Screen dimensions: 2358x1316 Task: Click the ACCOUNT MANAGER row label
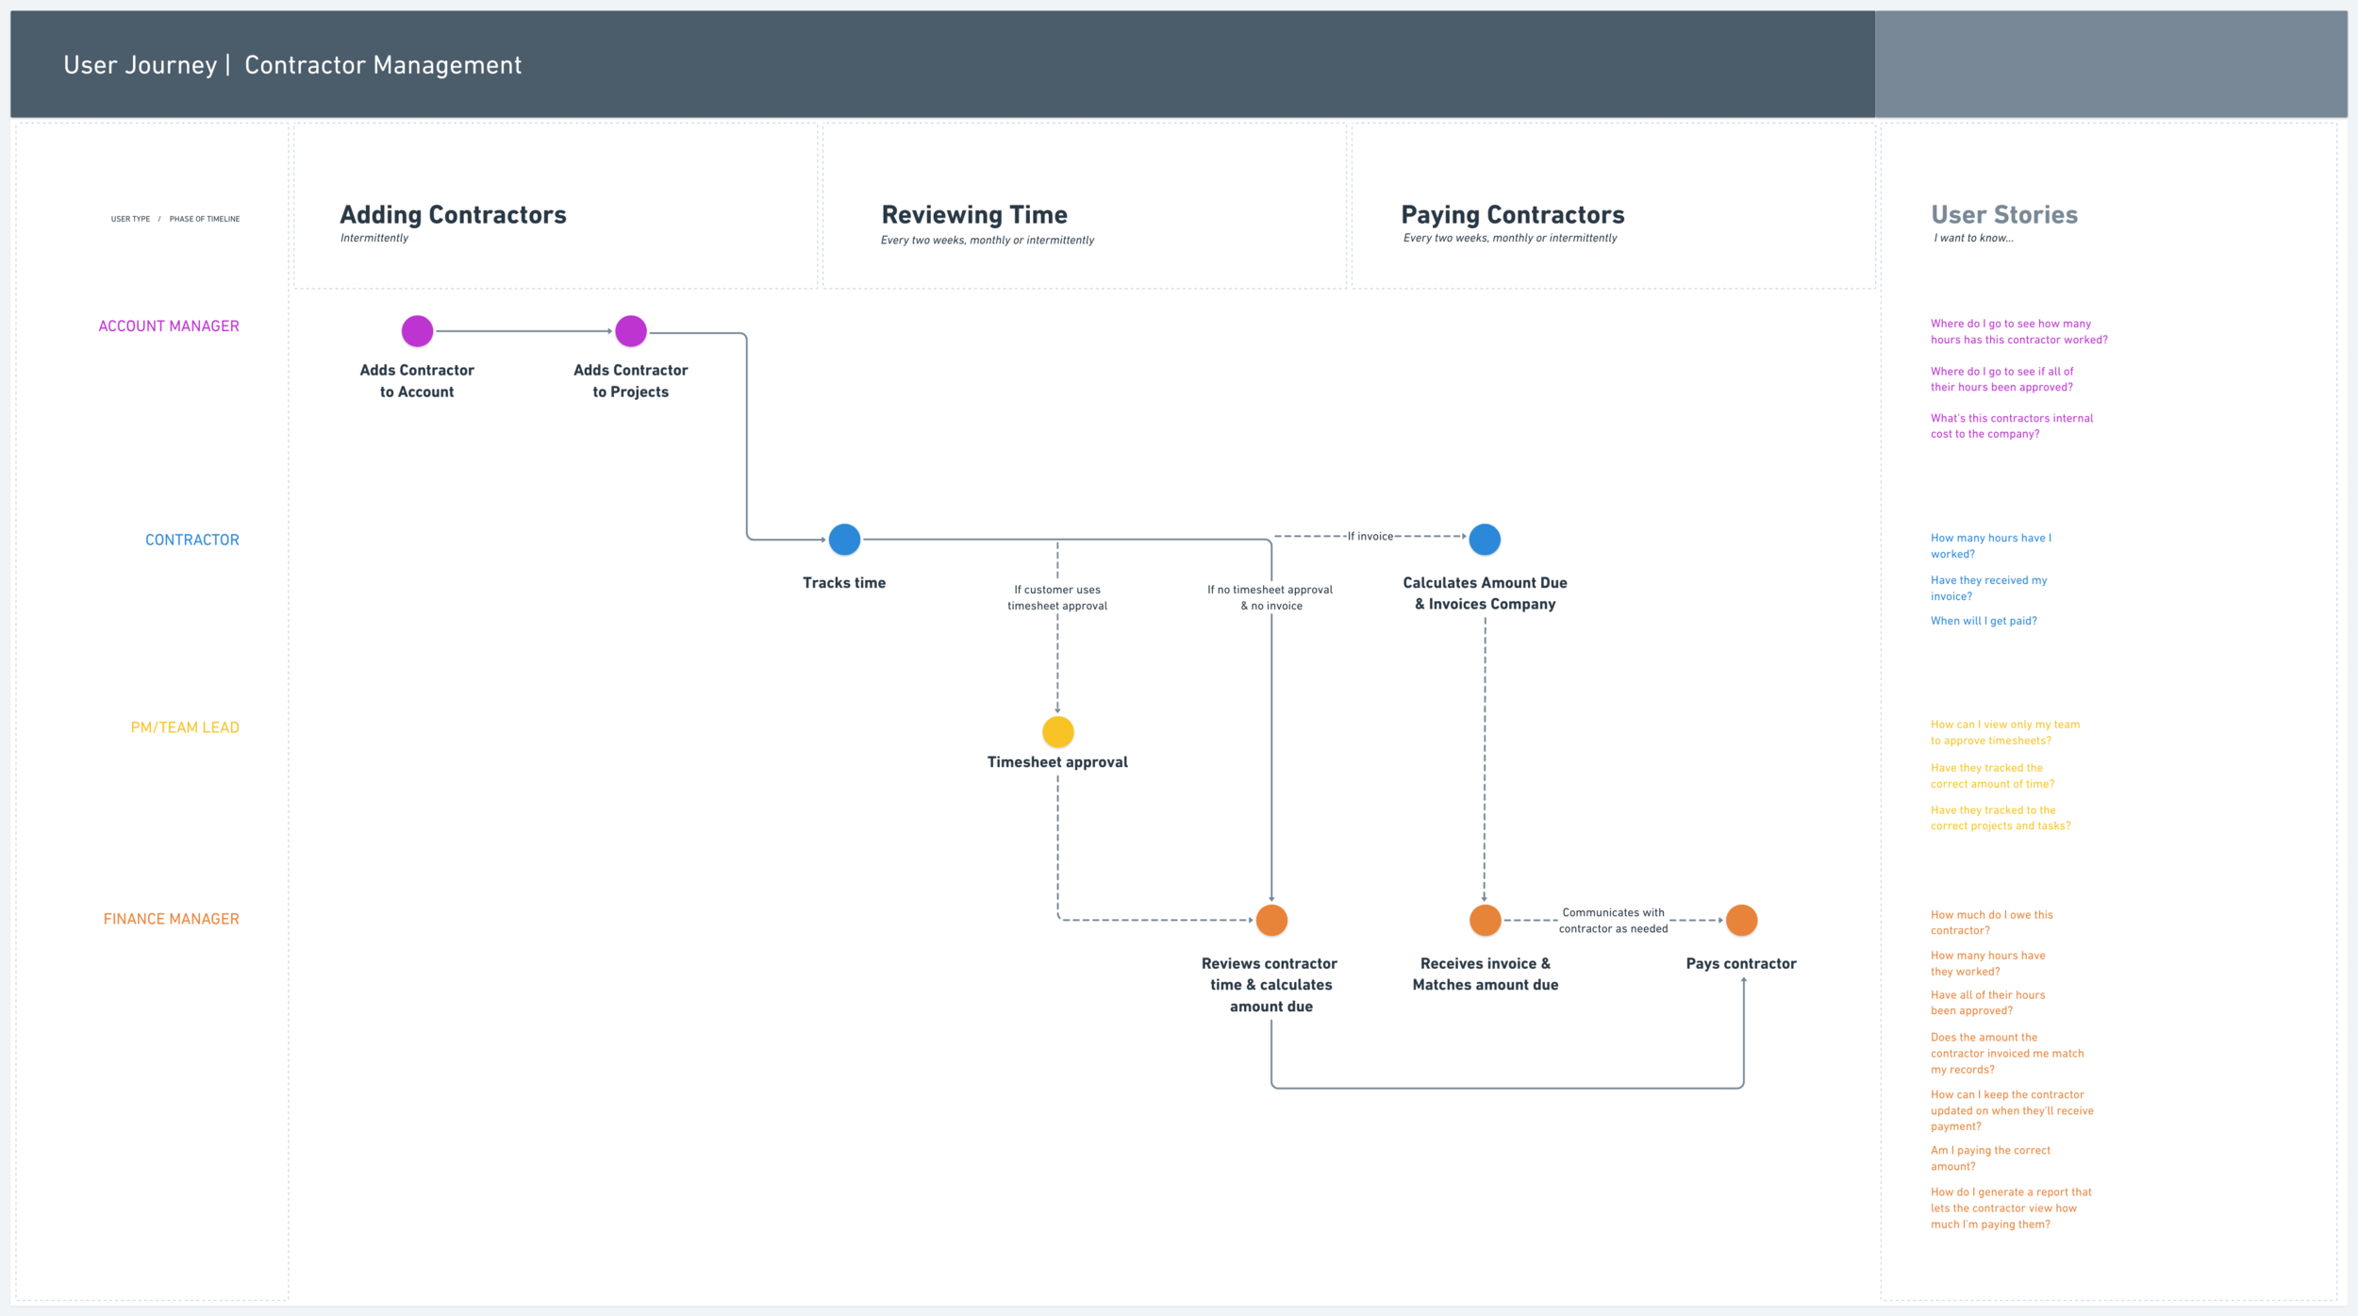pyautogui.click(x=169, y=326)
